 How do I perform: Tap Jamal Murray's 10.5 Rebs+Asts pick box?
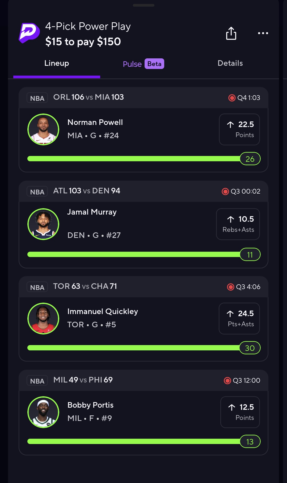pos(238,224)
